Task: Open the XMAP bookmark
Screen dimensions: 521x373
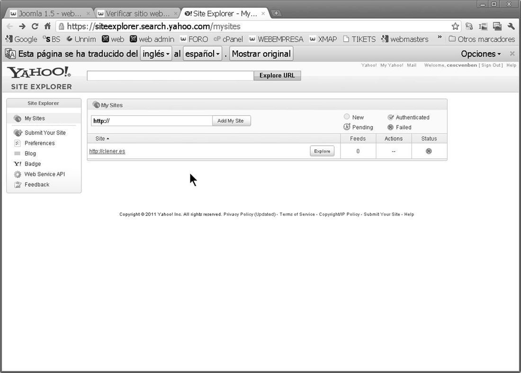Action: (x=323, y=39)
